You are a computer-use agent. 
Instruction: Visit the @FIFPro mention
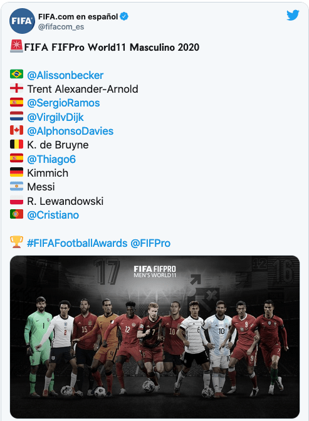tap(150, 243)
